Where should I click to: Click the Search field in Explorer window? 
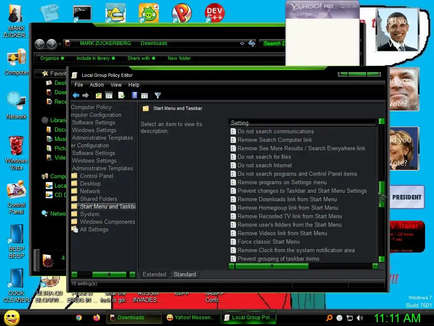(273, 43)
